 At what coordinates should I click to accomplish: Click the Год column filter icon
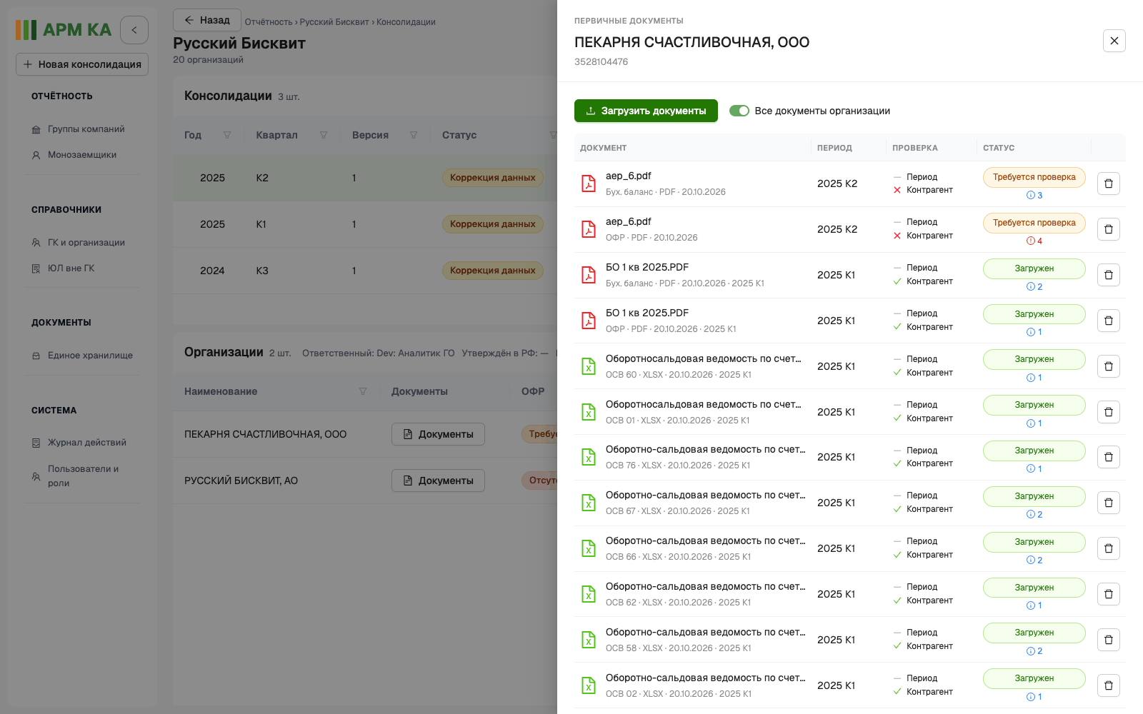coord(227,135)
